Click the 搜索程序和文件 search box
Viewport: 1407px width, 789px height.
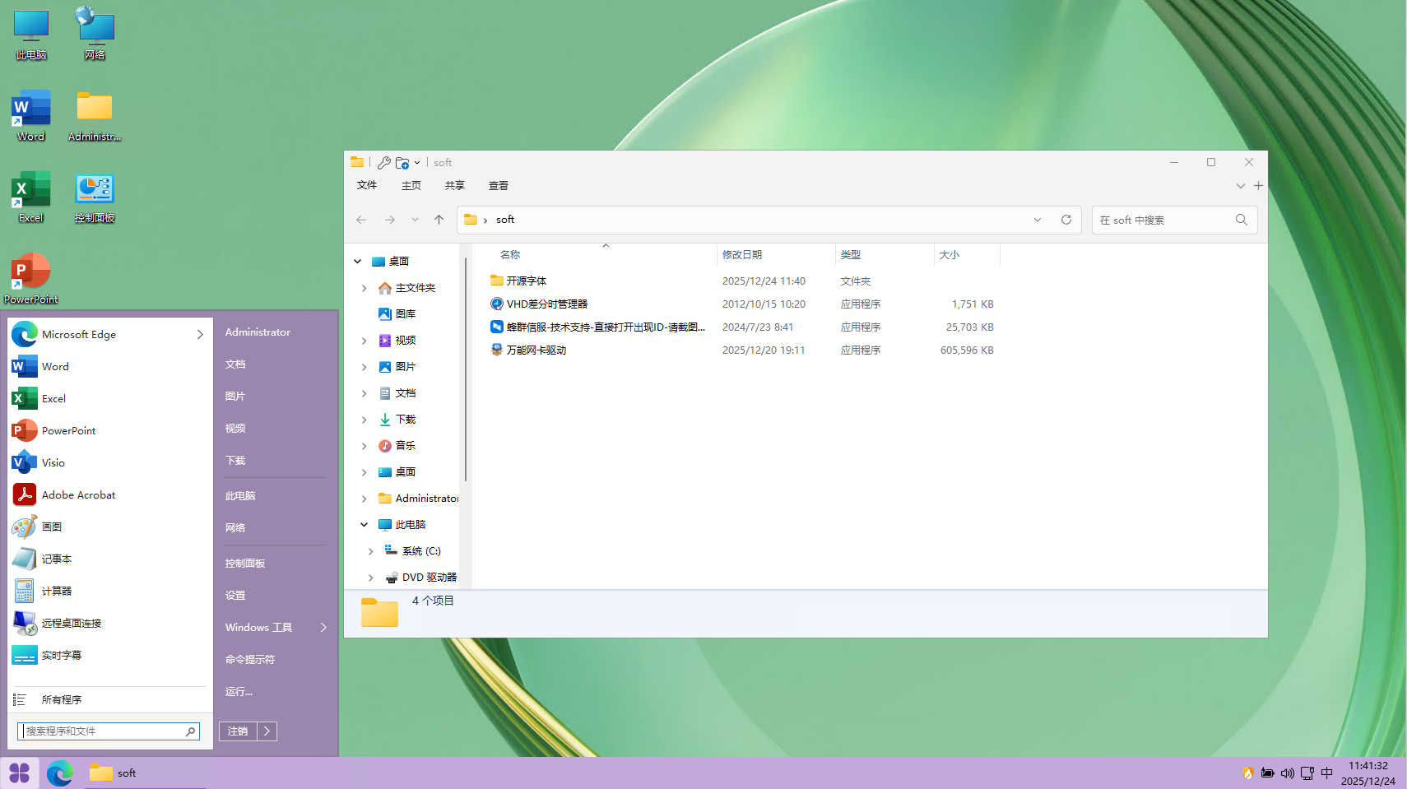point(103,731)
